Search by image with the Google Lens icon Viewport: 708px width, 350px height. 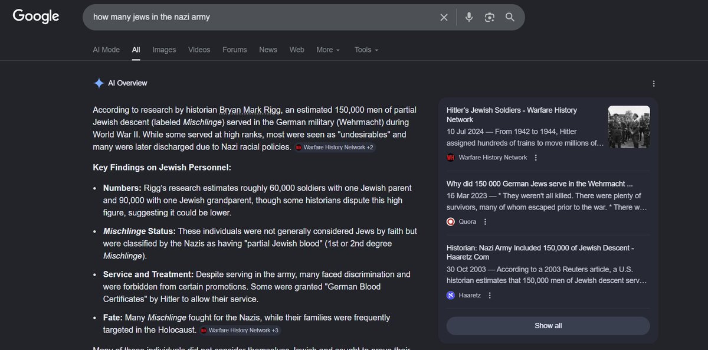point(489,17)
